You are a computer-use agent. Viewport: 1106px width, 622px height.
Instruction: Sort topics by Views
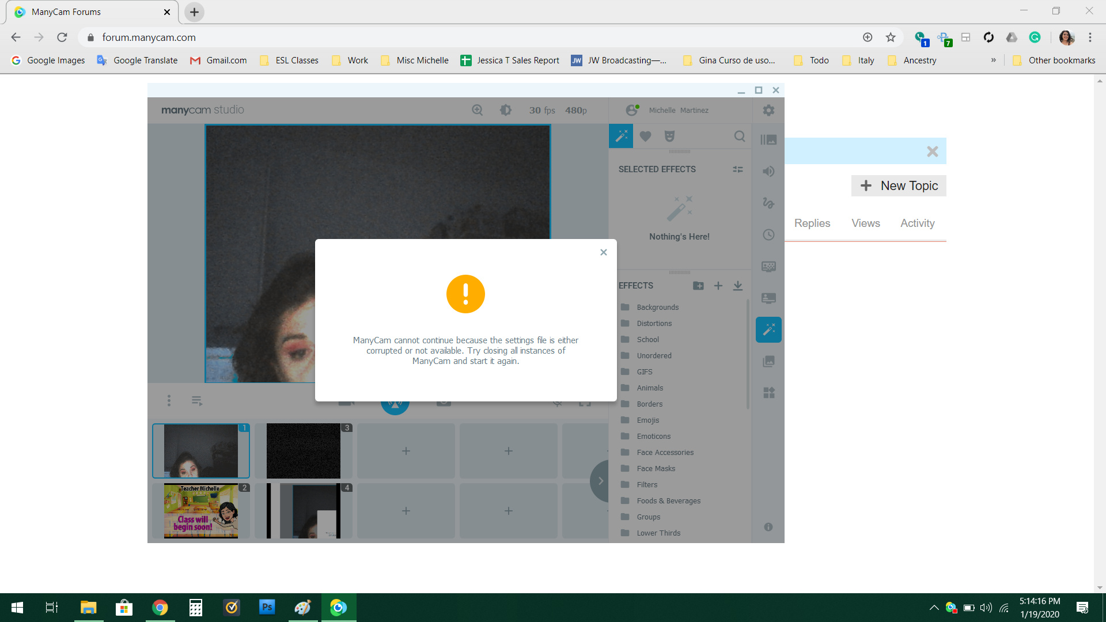[866, 223]
